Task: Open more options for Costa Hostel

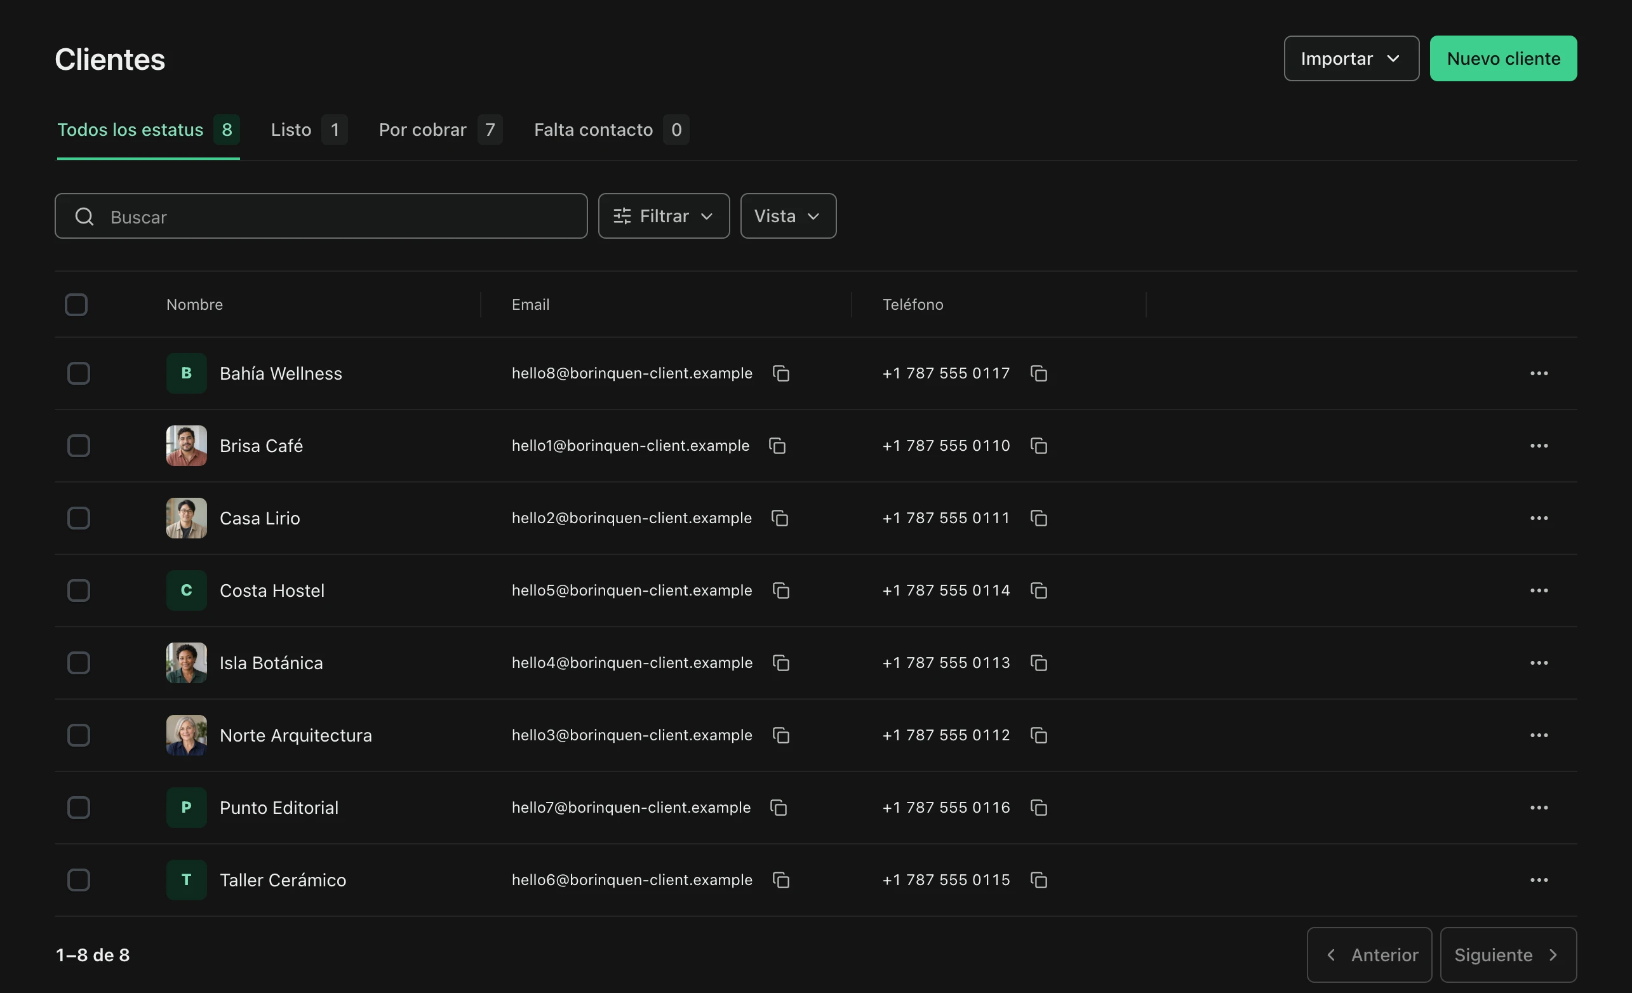Action: [x=1539, y=590]
